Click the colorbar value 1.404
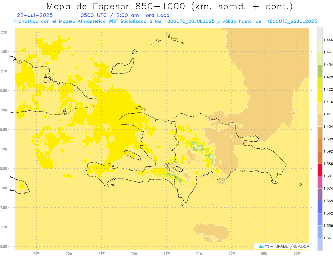 329,126
